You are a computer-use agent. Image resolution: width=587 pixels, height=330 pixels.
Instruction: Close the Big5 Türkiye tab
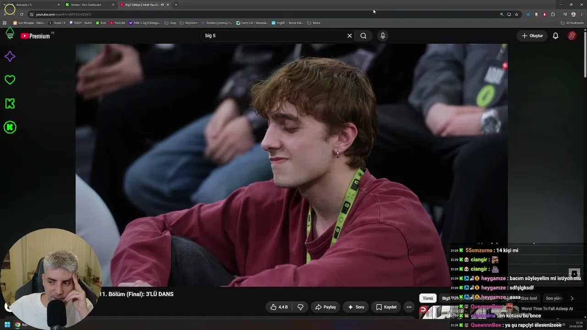168,5
